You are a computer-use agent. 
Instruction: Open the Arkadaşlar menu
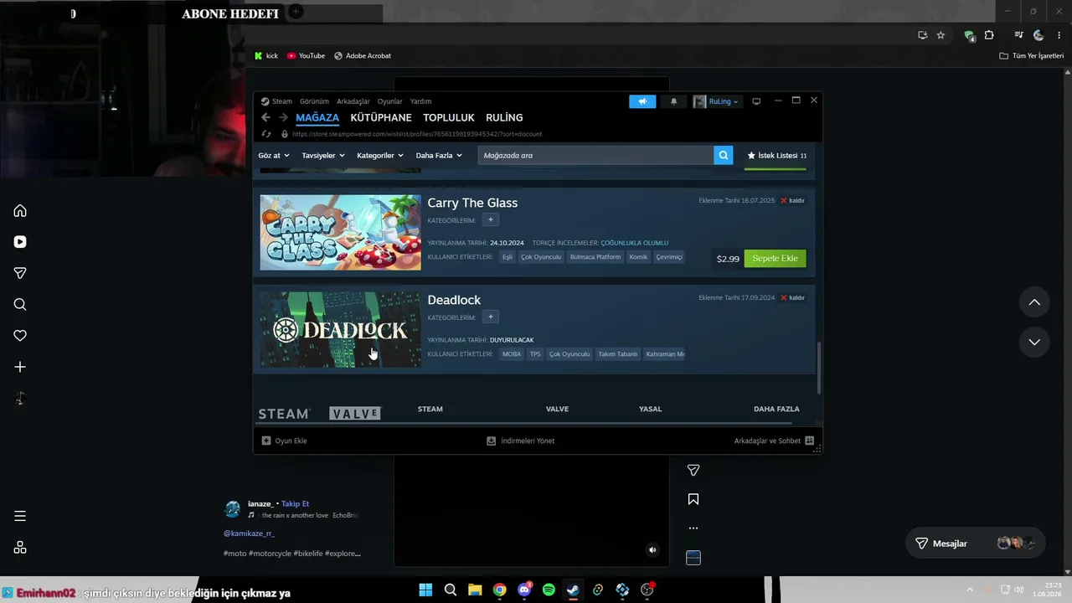point(353,101)
